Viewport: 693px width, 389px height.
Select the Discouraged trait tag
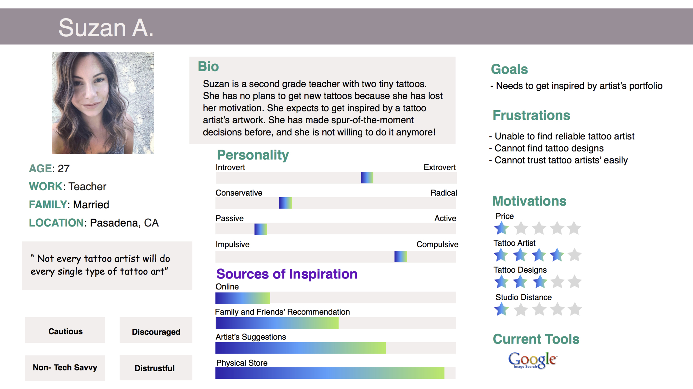[156, 330]
